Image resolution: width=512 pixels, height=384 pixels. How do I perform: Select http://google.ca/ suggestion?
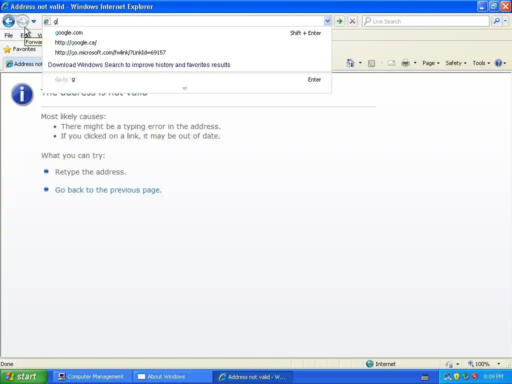coord(187,42)
